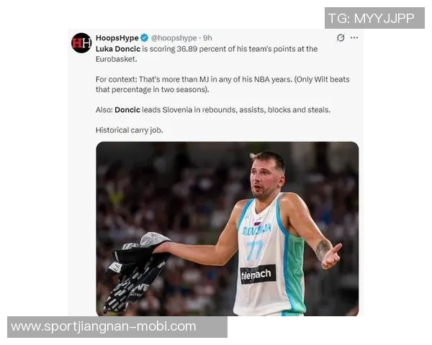Click the Historical carry job line
The width and height of the screenshot is (432, 345).
[x=129, y=130]
